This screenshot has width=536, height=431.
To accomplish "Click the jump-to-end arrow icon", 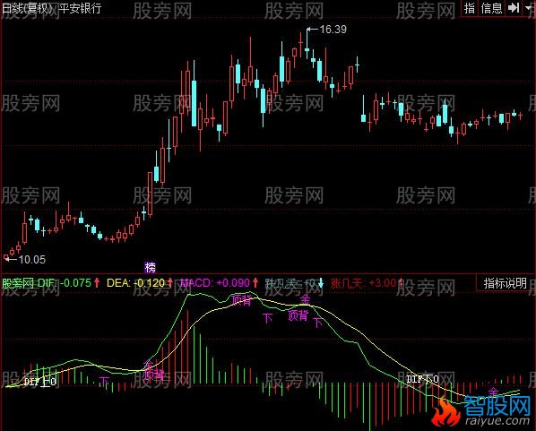I will click(514, 7).
